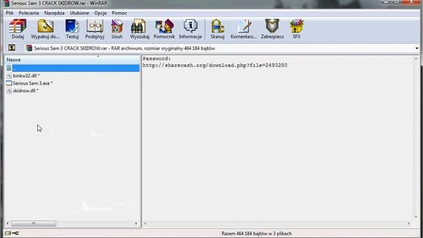
Task: Open the Plik menu
Action: [x=10, y=13]
